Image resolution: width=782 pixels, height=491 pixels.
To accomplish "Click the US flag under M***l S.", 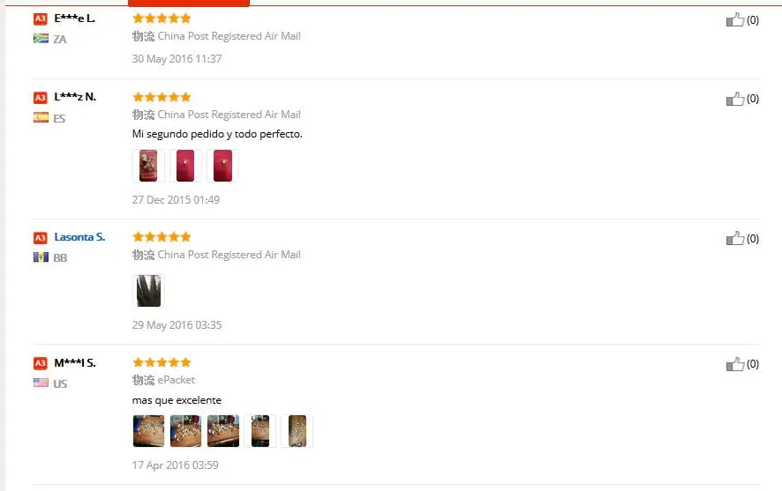I will coord(41,383).
